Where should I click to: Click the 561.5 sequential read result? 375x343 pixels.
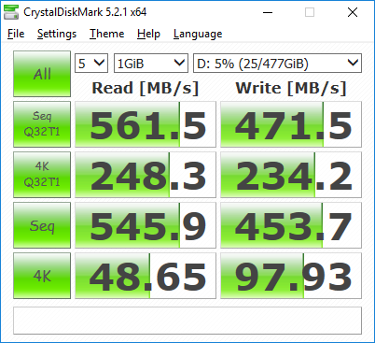(x=146, y=124)
